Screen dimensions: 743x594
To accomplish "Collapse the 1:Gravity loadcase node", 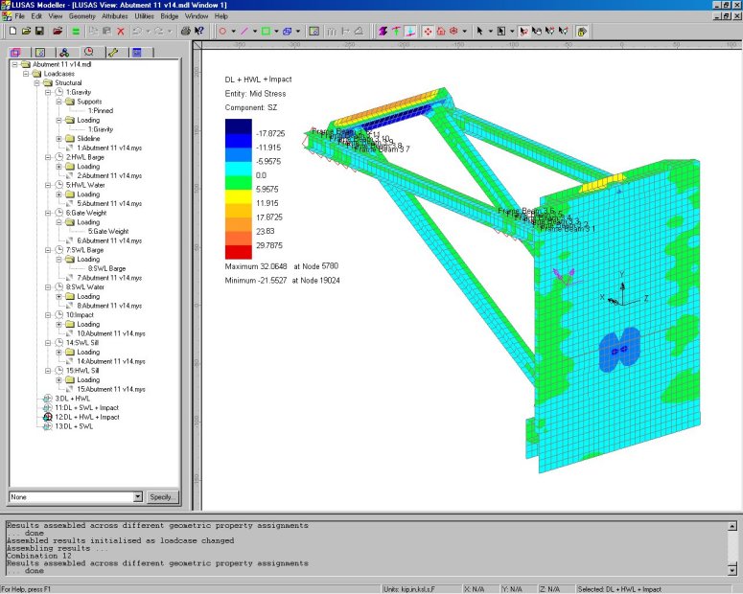I will 47,92.
